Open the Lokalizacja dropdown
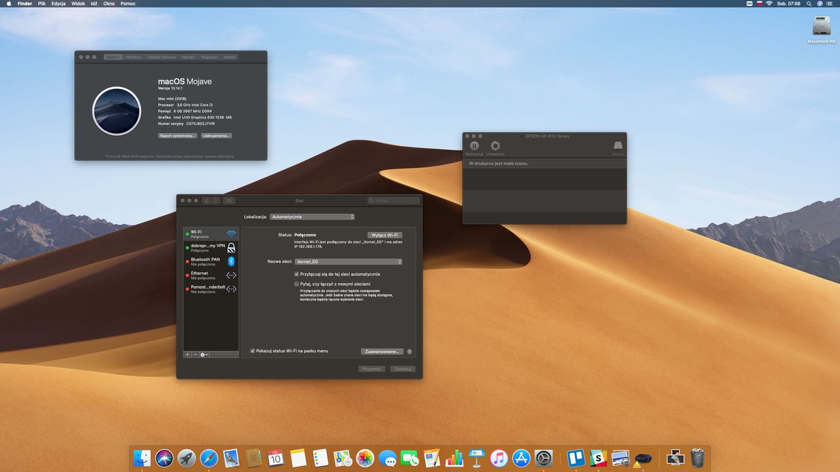 [x=312, y=216]
